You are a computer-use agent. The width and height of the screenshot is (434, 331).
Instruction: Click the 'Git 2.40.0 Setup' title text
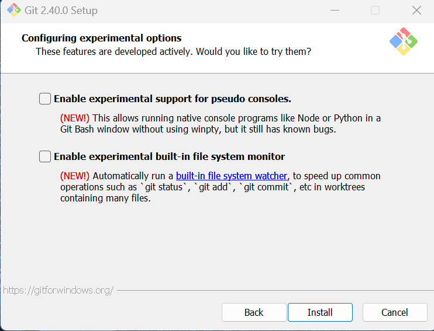(61, 11)
